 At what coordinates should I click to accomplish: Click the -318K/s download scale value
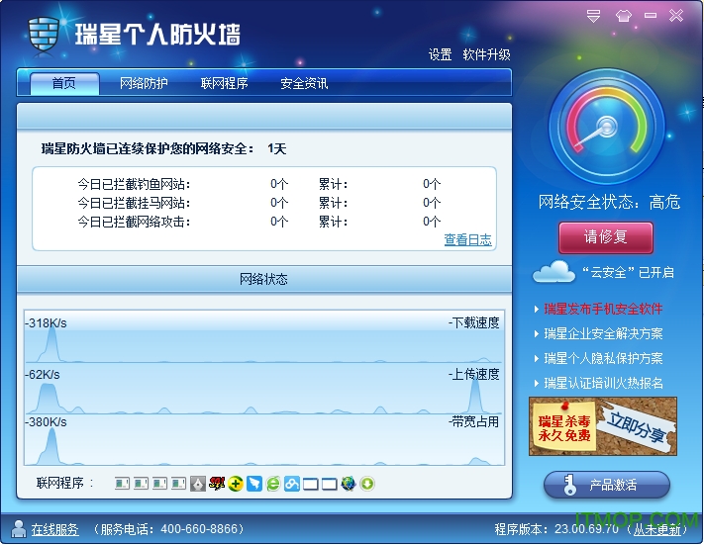(46, 323)
